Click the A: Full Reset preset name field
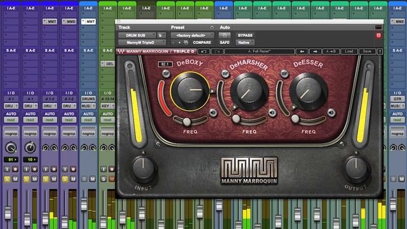The image size is (407, 229). (259, 52)
